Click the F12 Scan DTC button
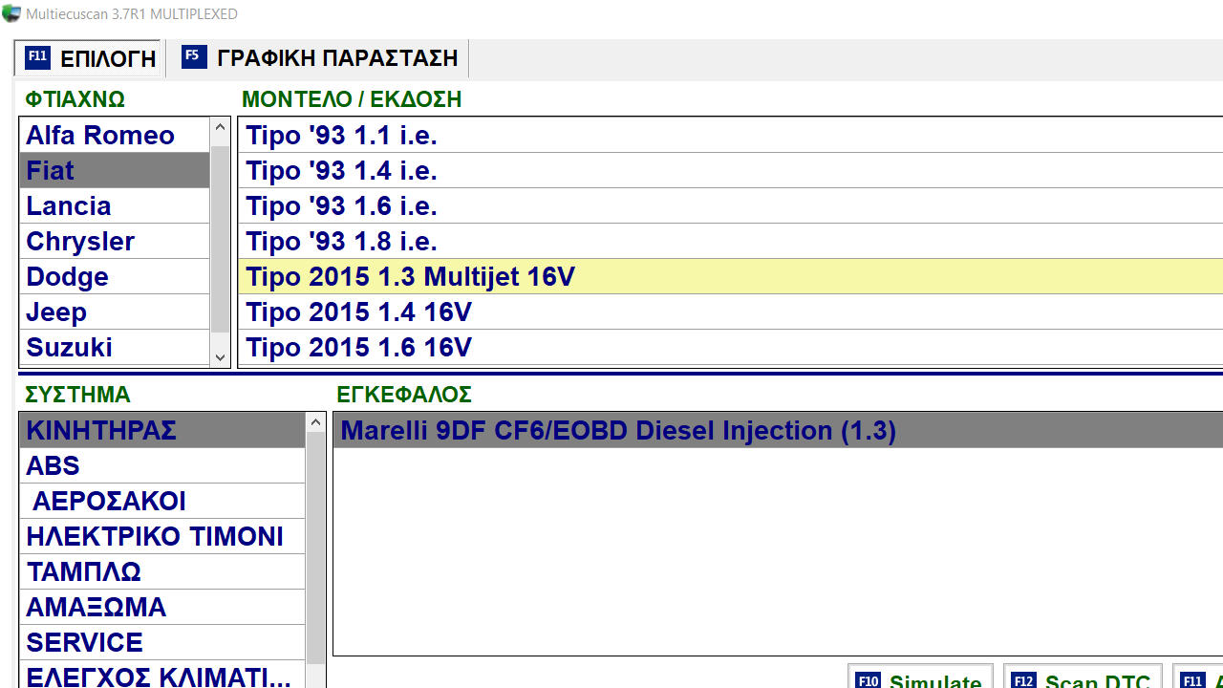This screenshot has width=1223, height=688. [x=1083, y=677]
